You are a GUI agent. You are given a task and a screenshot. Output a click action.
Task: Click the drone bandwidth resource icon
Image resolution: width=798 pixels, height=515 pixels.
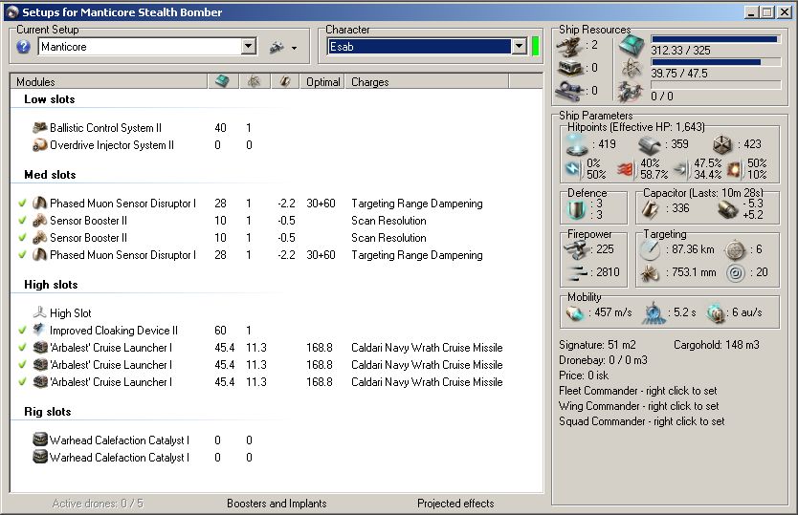click(x=631, y=92)
